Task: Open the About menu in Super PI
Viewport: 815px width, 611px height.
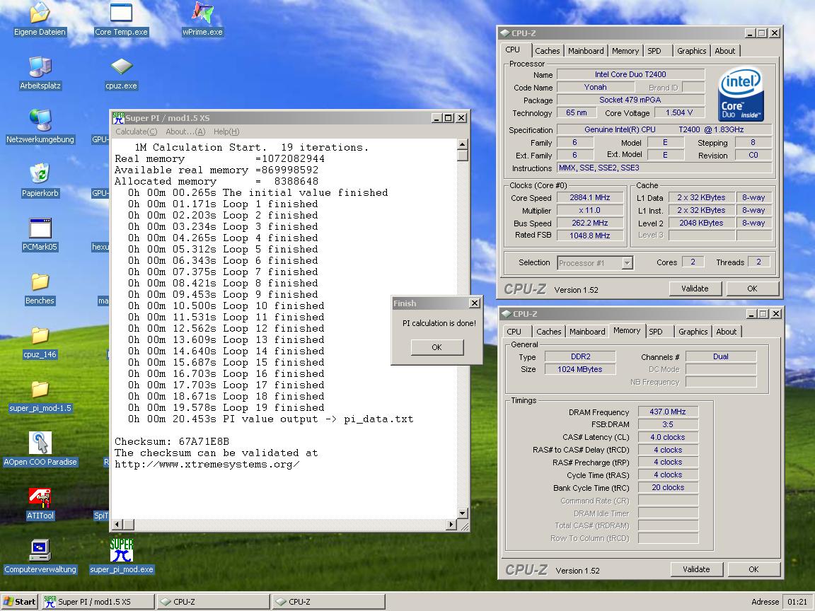Action: coord(185,132)
